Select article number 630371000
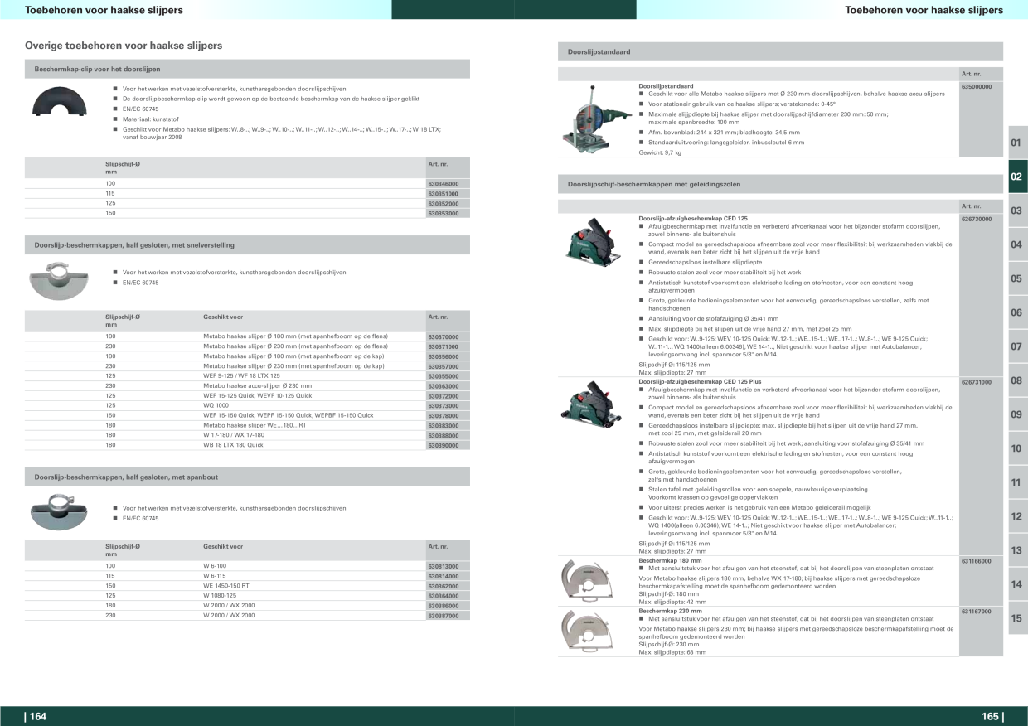 click(x=443, y=346)
